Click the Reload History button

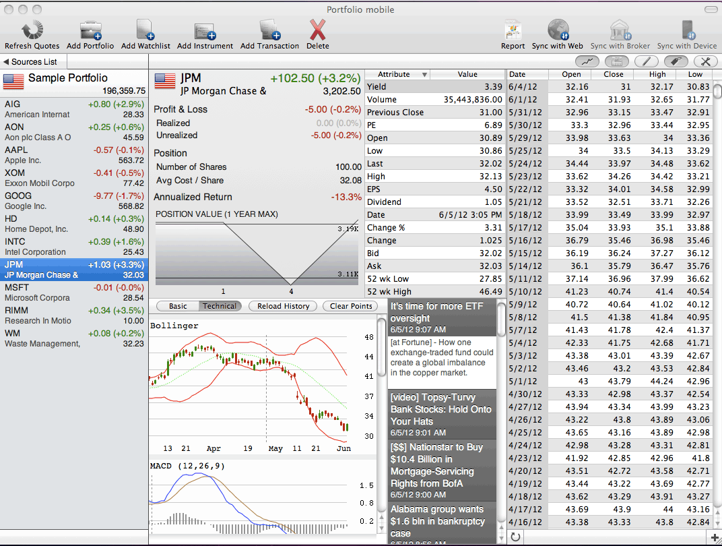coord(283,306)
